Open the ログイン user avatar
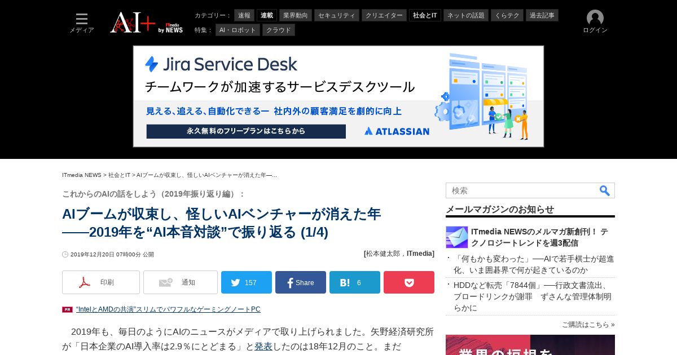677x355 pixels. 595,22
